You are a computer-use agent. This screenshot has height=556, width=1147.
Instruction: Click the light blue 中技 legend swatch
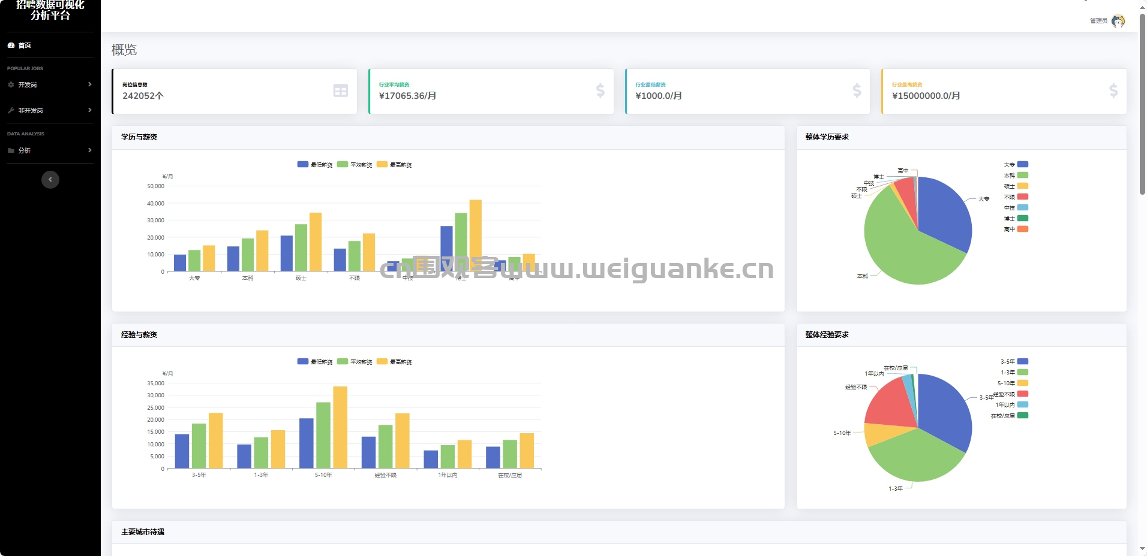click(x=1023, y=207)
